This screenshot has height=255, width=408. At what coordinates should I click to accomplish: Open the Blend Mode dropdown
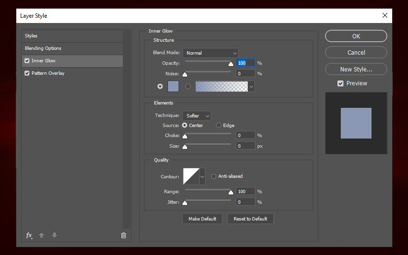(210, 53)
